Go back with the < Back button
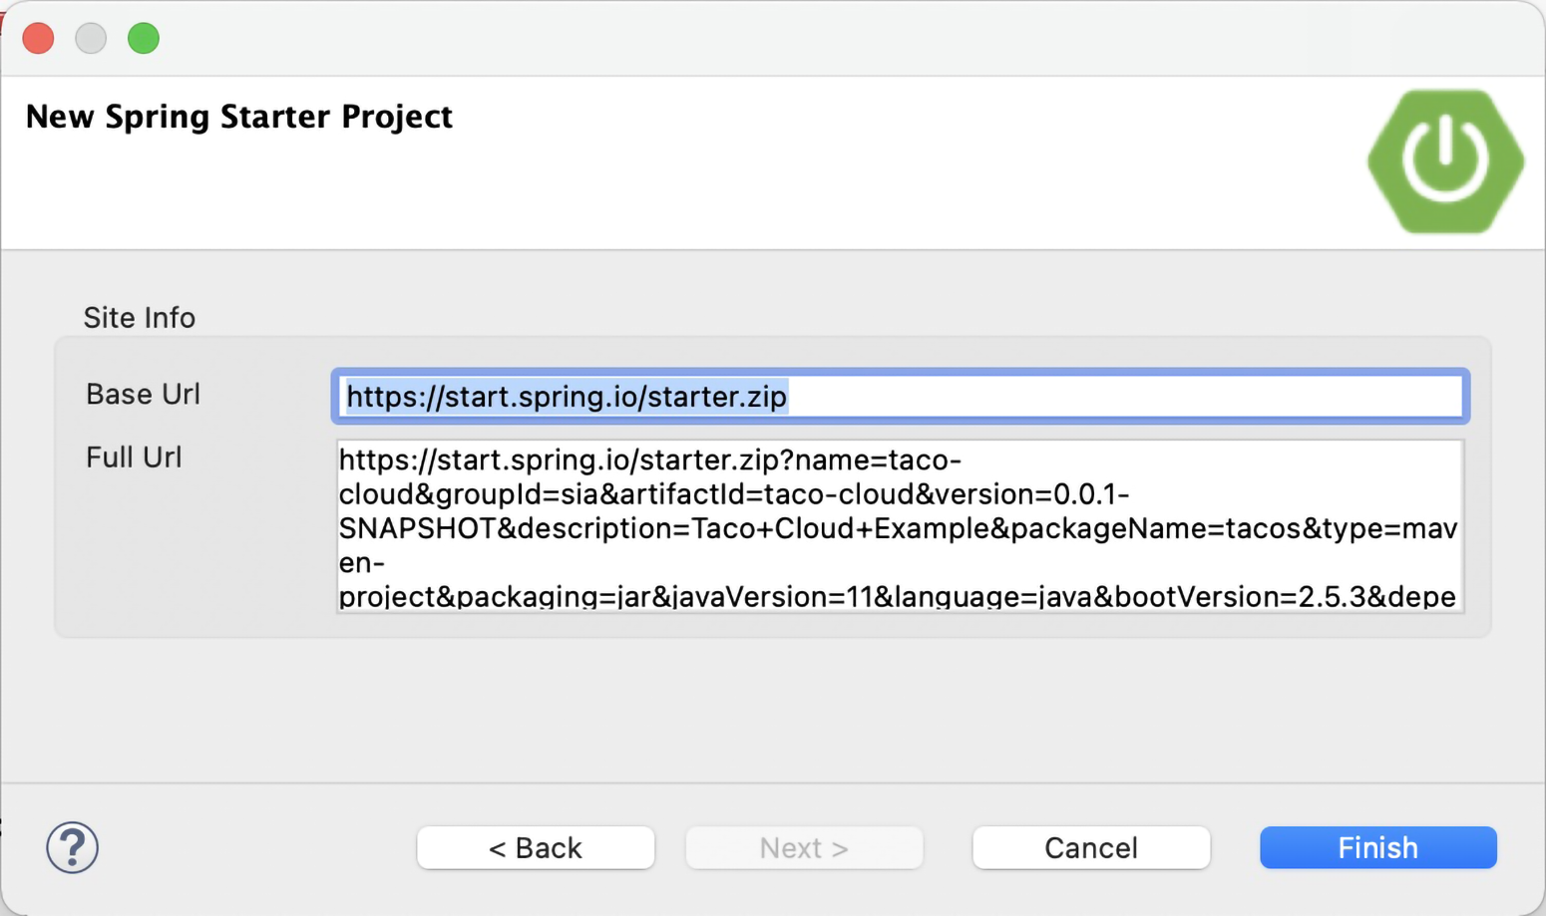This screenshot has height=916, width=1546. (x=536, y=847)
